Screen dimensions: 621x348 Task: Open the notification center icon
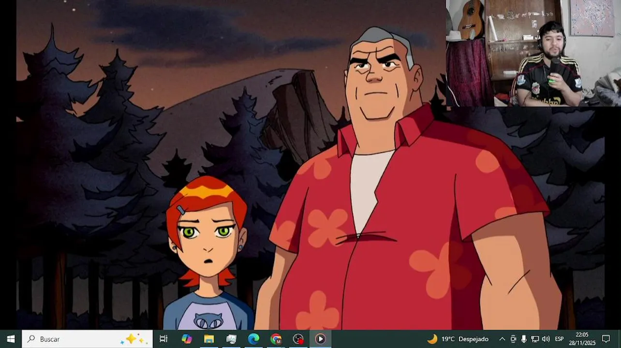tap(606, 339)
